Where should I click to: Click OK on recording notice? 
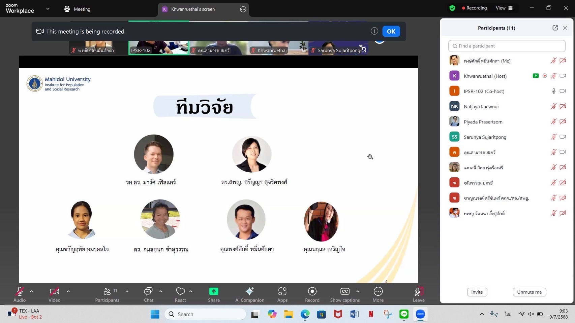pos(391,31)
